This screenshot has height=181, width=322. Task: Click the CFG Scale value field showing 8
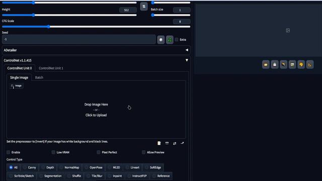point(182,22)
